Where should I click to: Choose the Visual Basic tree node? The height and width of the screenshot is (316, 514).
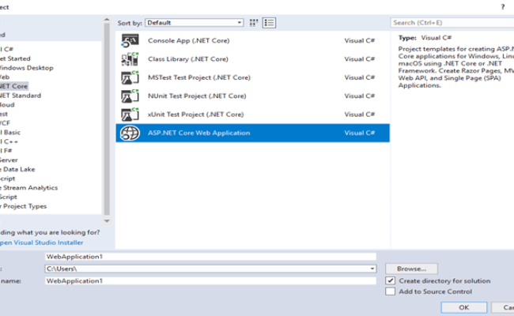click(10, 132)
